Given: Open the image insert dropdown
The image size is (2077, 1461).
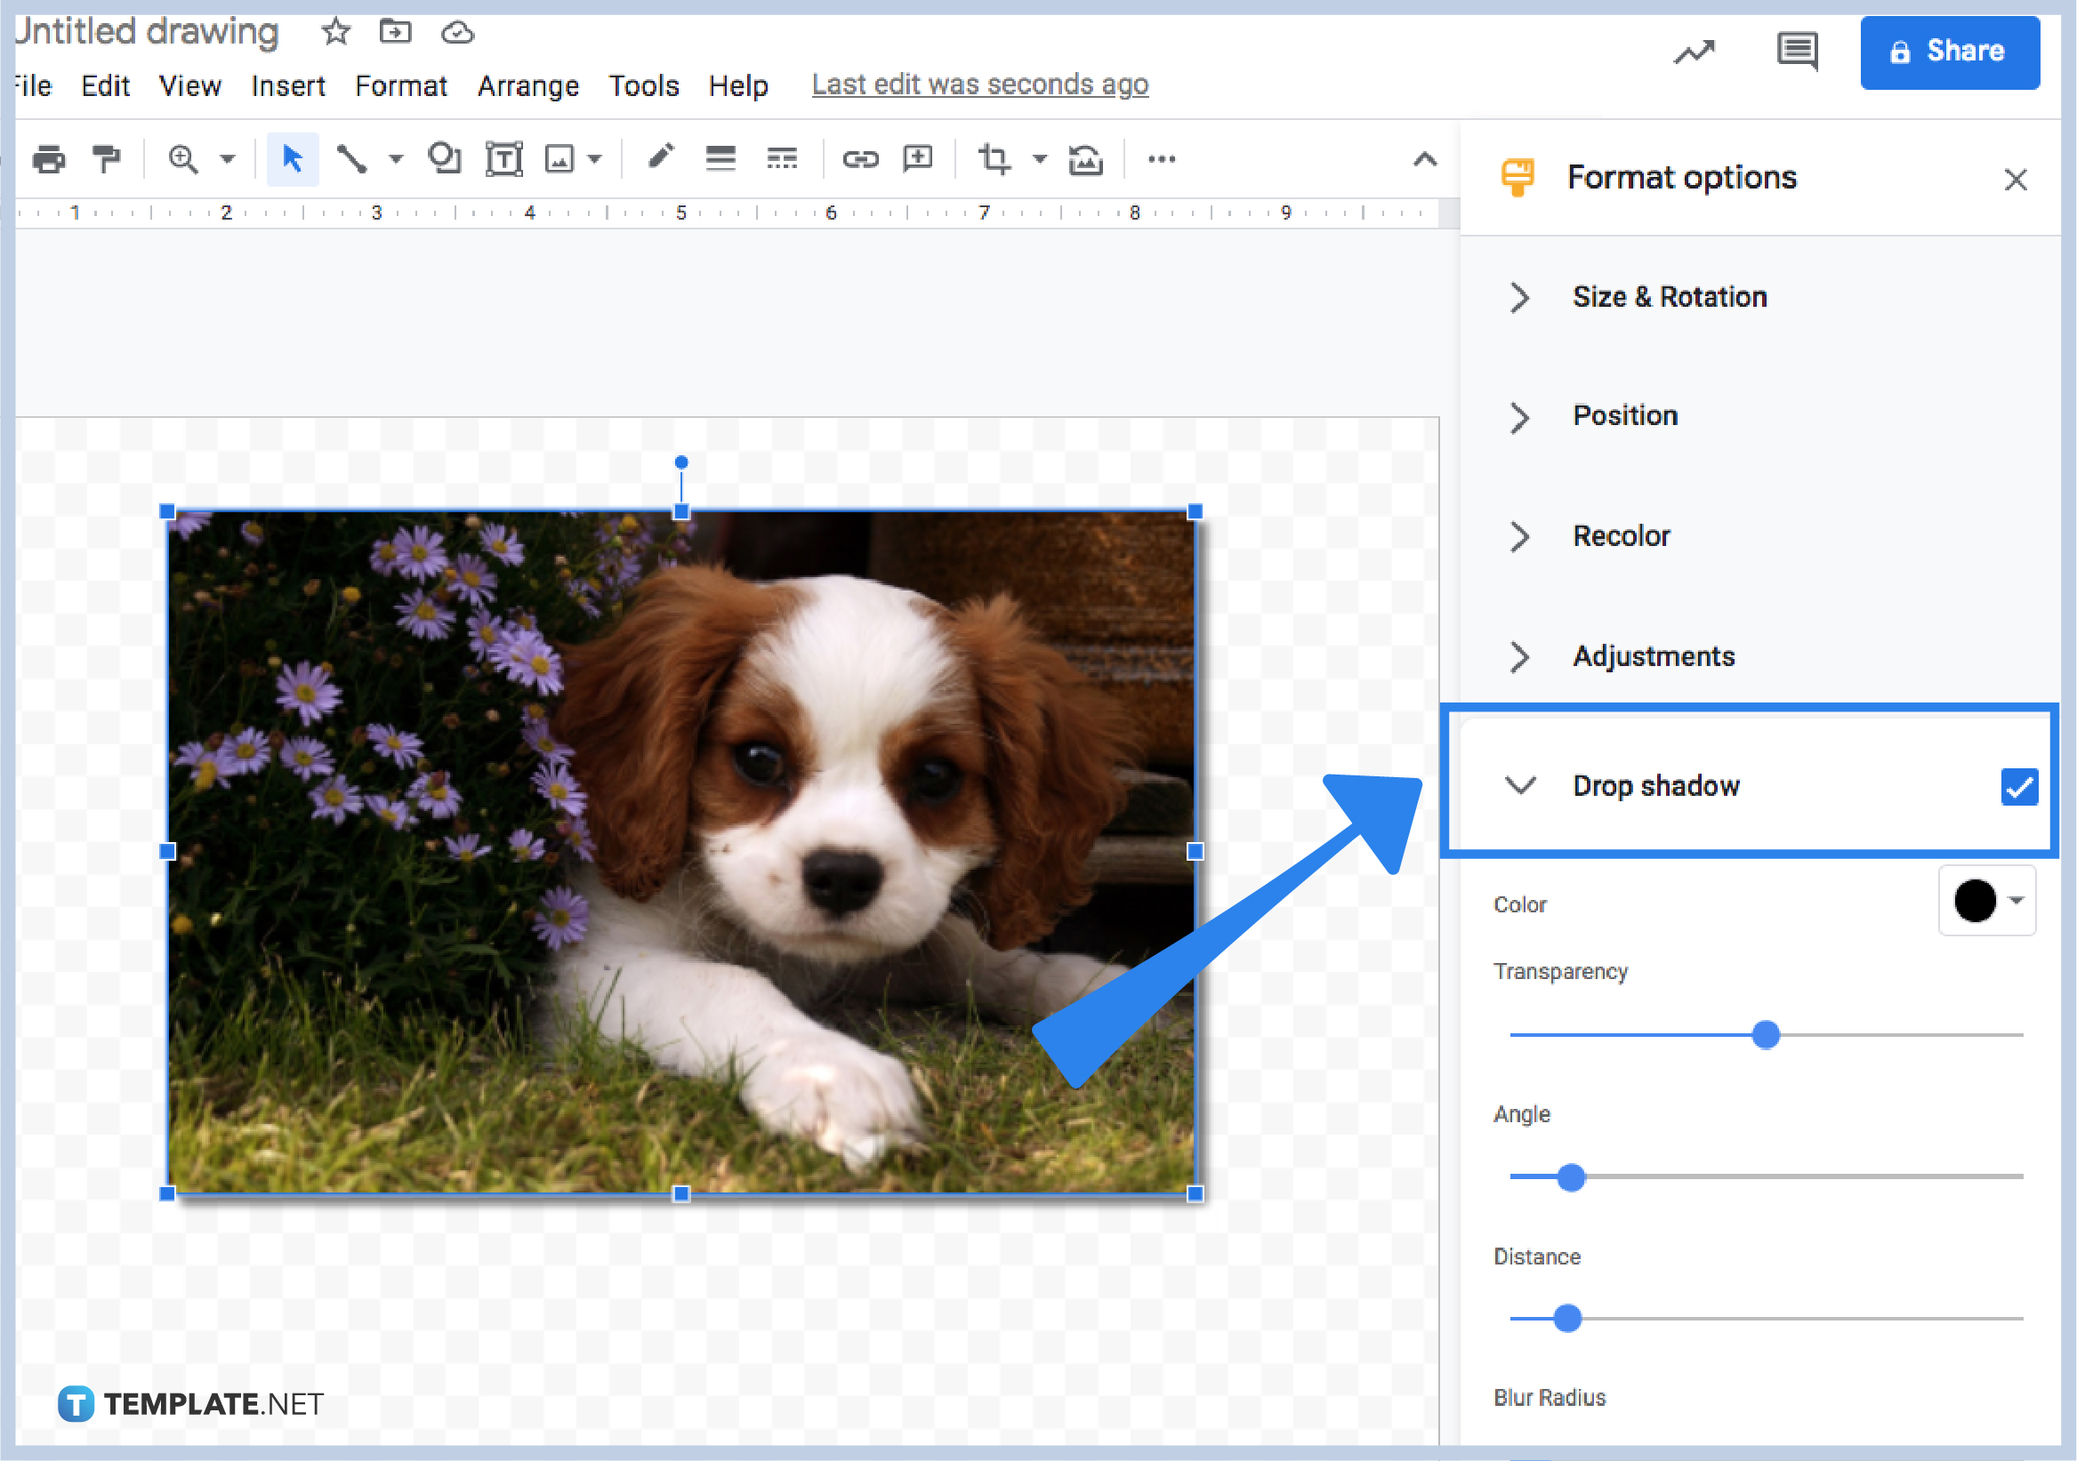Looking at the screenshot, I should tap(594, 158).
